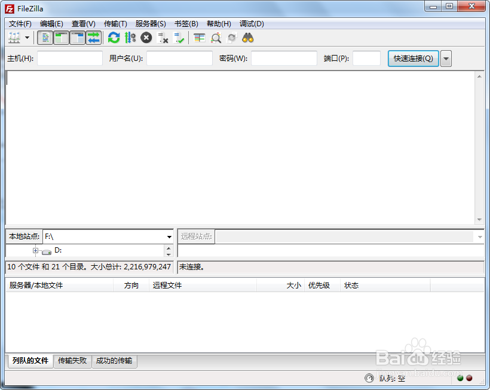490x390 pixels.
Task: Click FileZilla logo in title bar
Action: [10, 9]
